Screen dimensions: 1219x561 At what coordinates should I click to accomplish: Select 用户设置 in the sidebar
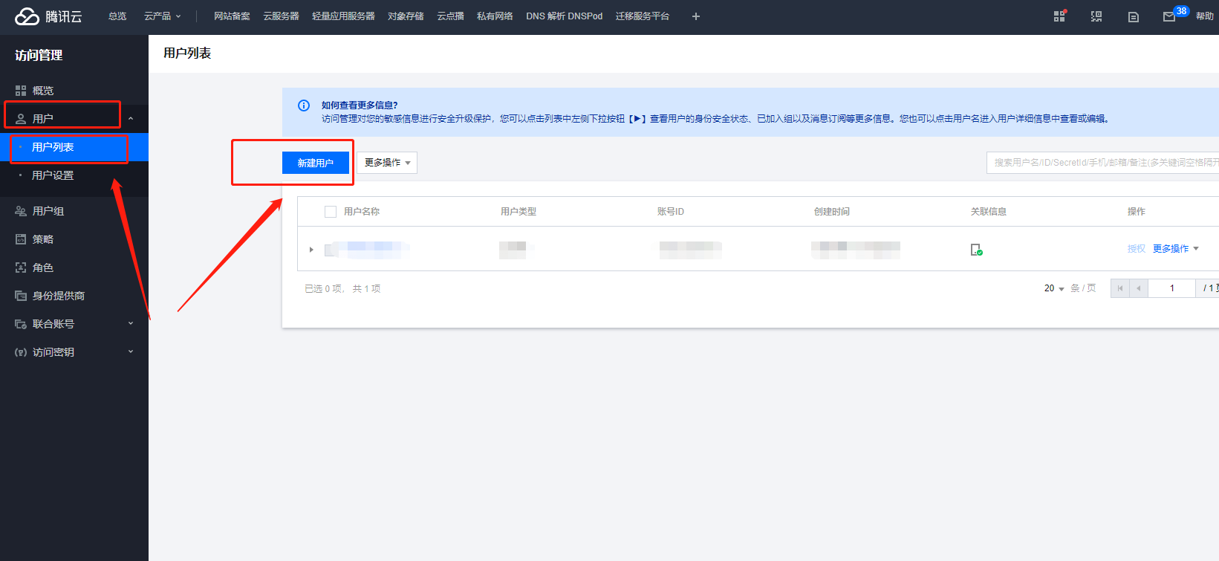(x=53, y=175)
